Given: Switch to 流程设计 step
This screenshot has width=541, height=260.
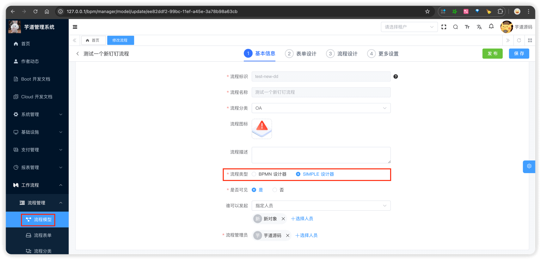Looking at the screenshot, I should tap(342, 54).
